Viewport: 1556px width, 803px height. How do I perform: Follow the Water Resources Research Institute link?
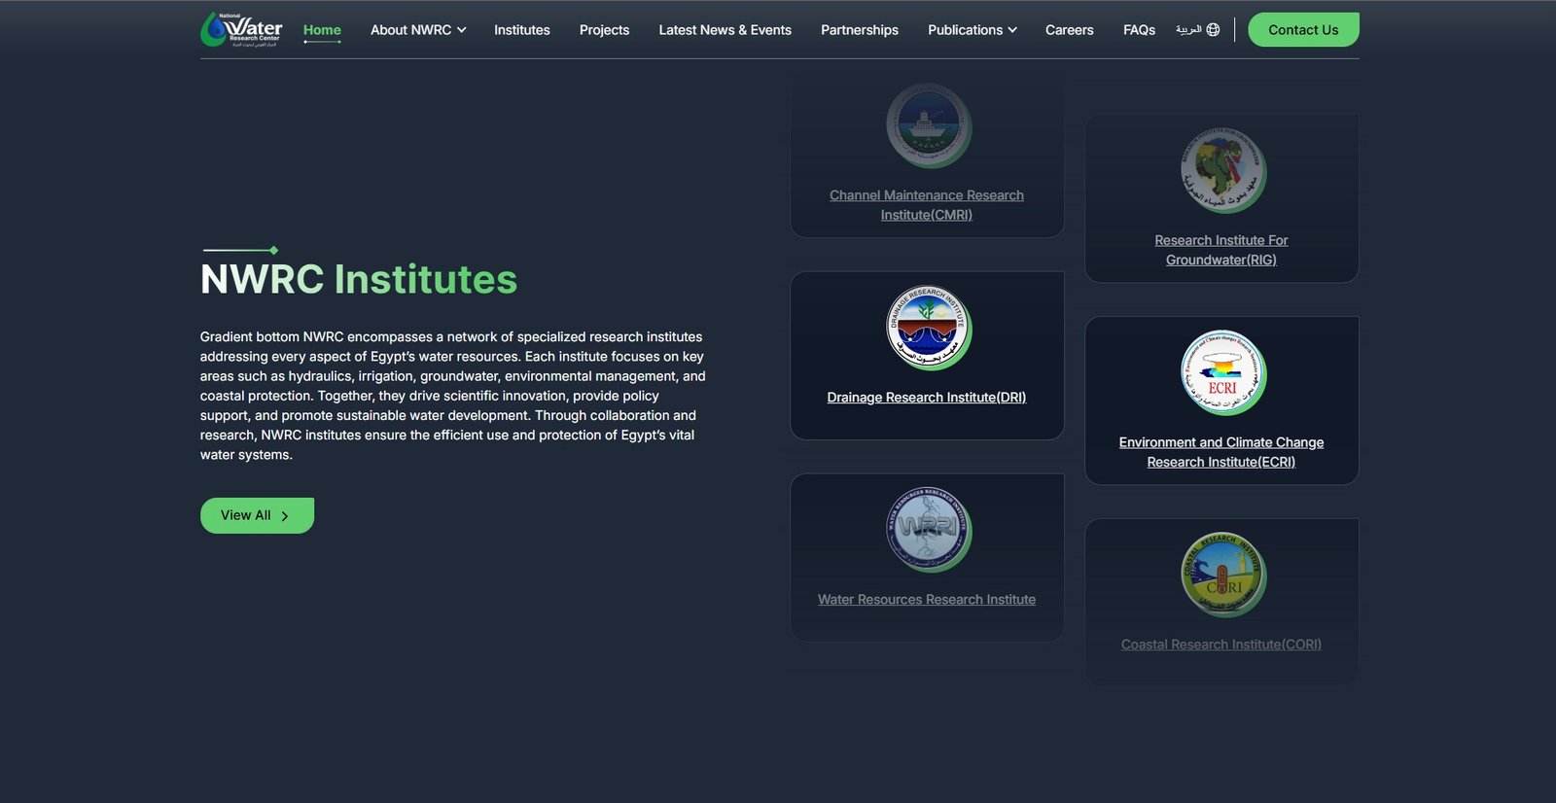coord(926,600)
